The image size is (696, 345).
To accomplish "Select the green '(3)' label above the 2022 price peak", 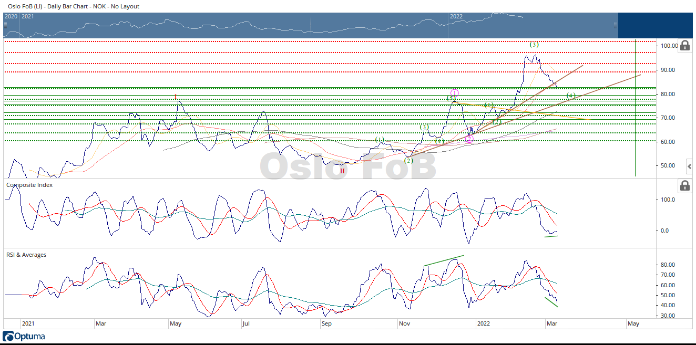I will pos(534,45).
